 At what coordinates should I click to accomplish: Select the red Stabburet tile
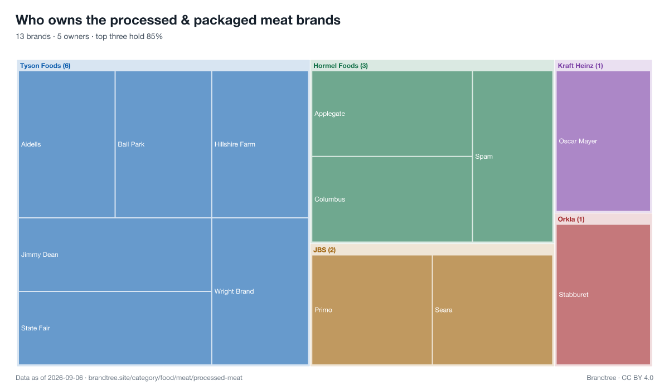click(603, 295)
